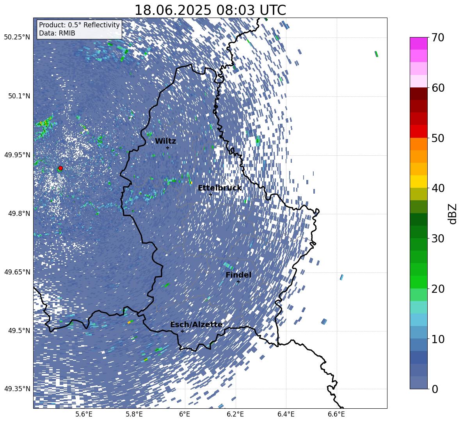Click the dBZ colorbar label
The width and height of the screenshot is (462, 422).
[453, 214]
